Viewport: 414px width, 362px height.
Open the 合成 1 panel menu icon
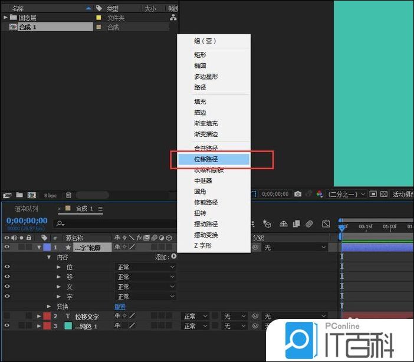click(x=100, y=209)
